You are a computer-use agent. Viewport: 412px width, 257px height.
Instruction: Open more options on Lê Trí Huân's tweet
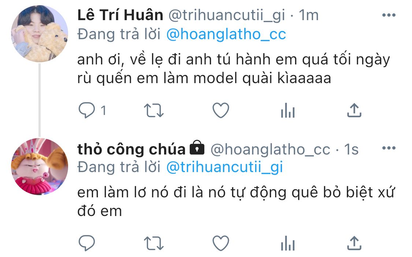point(389,15)
